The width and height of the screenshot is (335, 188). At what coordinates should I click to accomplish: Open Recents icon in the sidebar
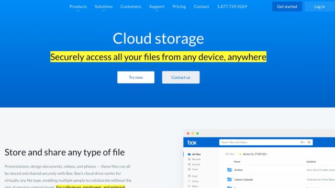point(189,159)
